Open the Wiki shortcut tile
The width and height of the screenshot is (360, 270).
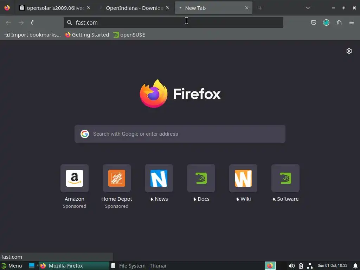(x=243, y=178)
